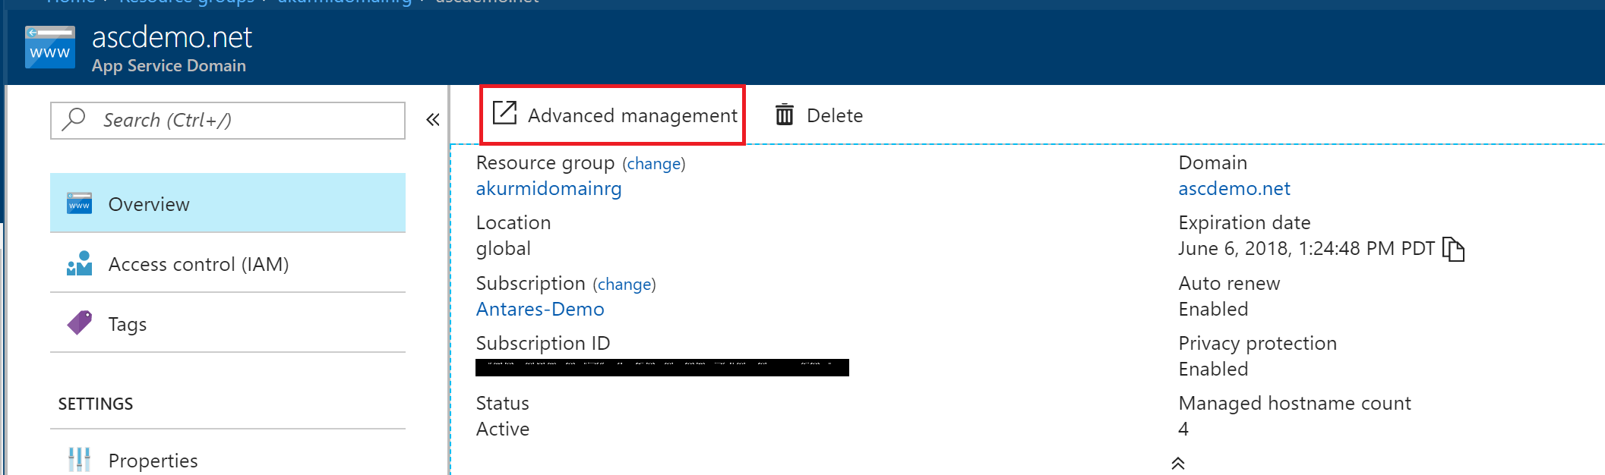Click the Properties sliders icon
The image size is (1605, 475).
(79, 459)
